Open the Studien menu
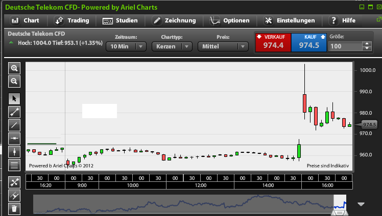 [120, 20]
